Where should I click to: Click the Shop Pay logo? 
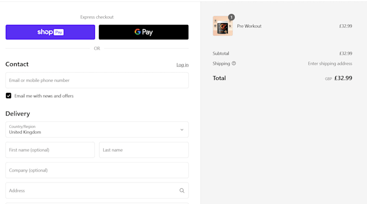coord(50,32)
